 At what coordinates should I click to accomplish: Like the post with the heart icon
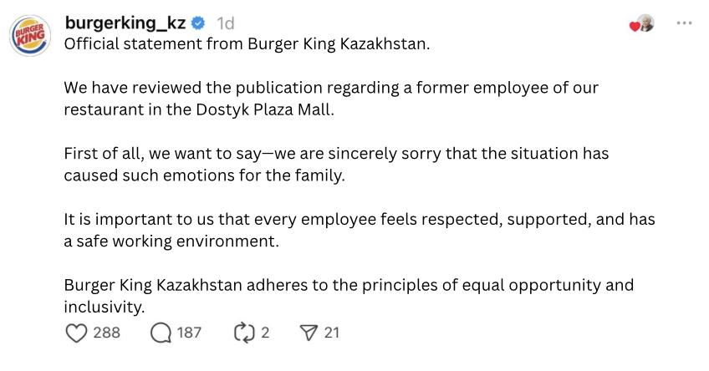tap(76, 333)
